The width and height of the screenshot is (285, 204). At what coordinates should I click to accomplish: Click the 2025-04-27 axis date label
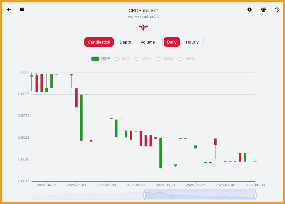click(47, 185)
